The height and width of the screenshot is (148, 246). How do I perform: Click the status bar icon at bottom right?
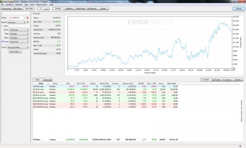tap(240, 146)
